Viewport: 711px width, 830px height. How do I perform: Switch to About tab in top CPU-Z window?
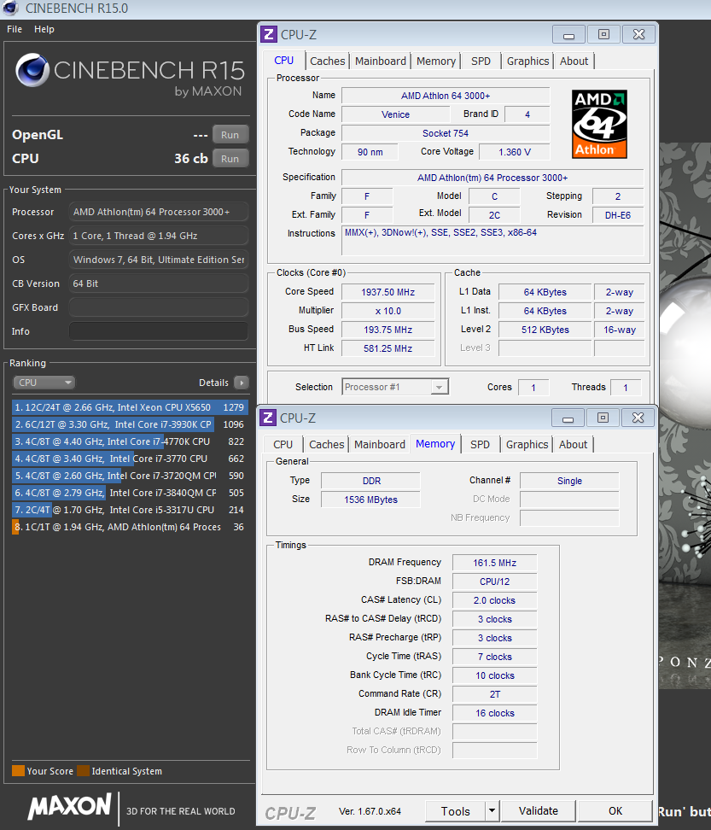(574, 61)
